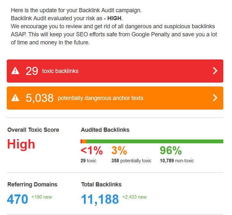Viewport: 232px width, 215px height.
Task: Click the red "<1%" toxic percentage
Action: click(92, 150)
